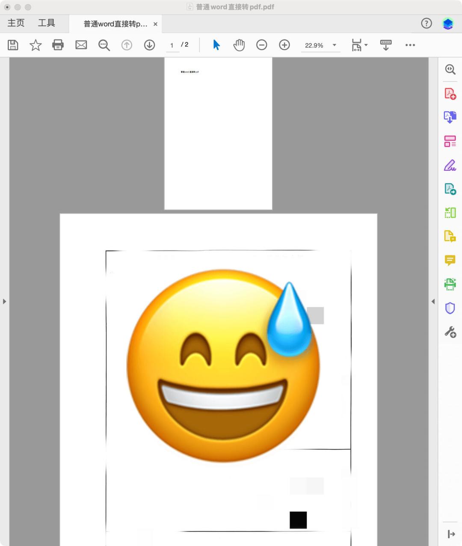Open the yellow page with comment tool
The height and width of the screenshot is (546, 462).
click(x=450, y=236)
